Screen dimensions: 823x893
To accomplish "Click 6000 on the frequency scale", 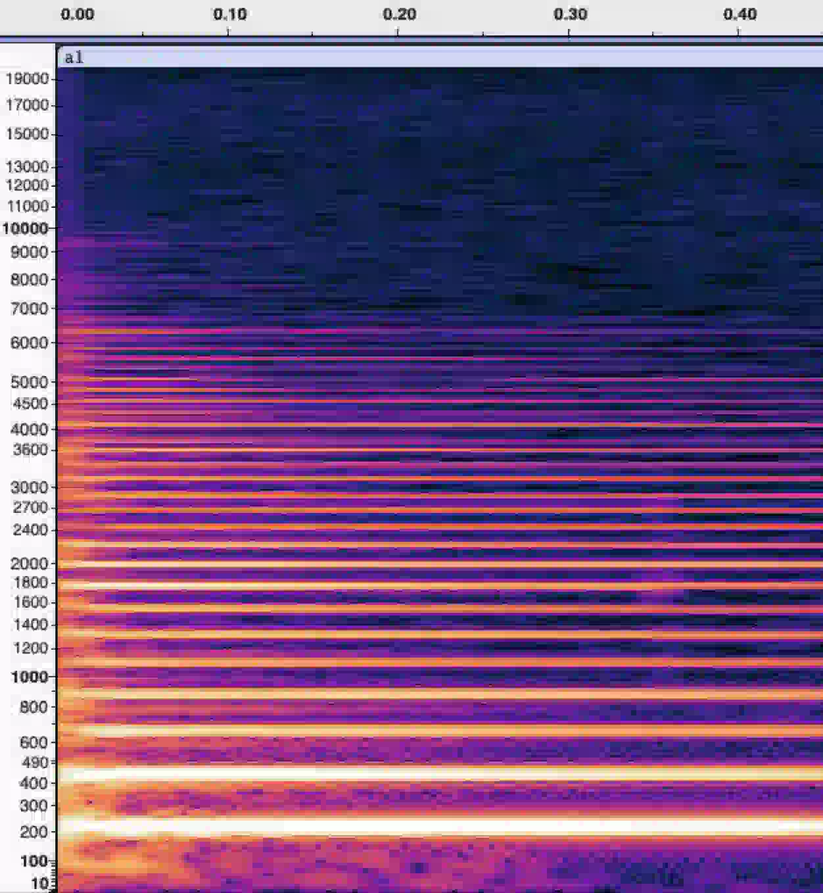I will click(29, 343).
